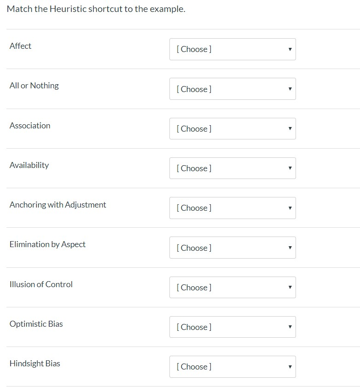Click the Illusion of Control arrow icon
The image size is (360, 387).
[290, 287]
